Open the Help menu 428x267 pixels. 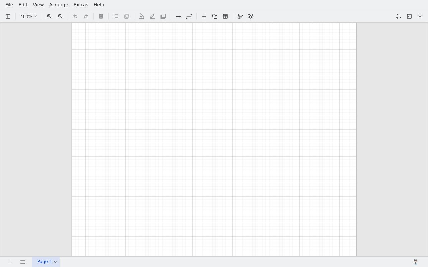point(99,5)
